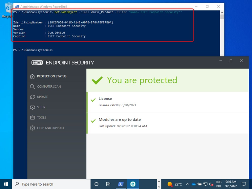The width and height of the screenshot is (252, 189).
Task: Select Modules are up to date heading
Action: (x=120, y=119)
